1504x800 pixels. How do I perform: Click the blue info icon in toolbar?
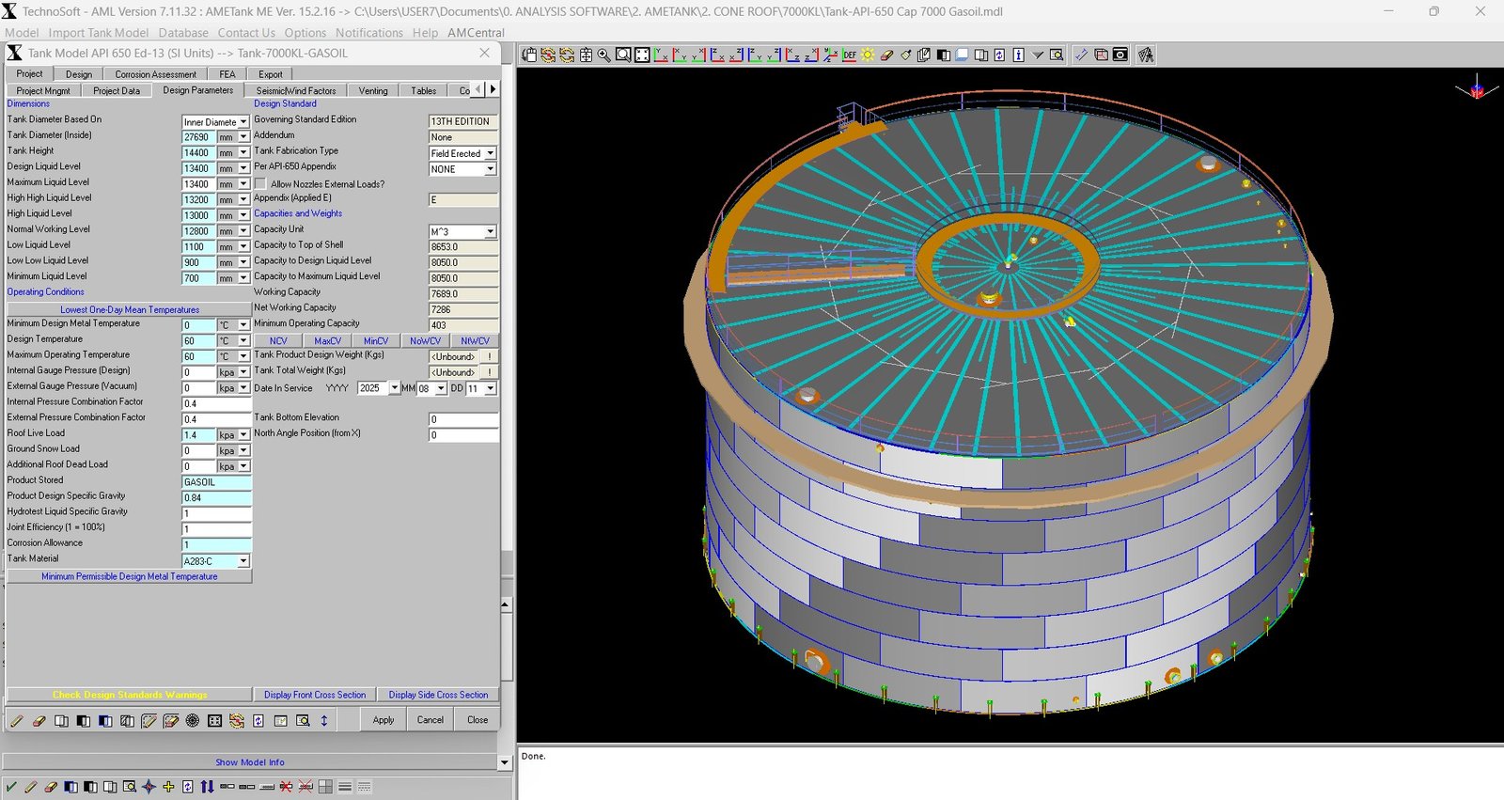coord(1018,55)
